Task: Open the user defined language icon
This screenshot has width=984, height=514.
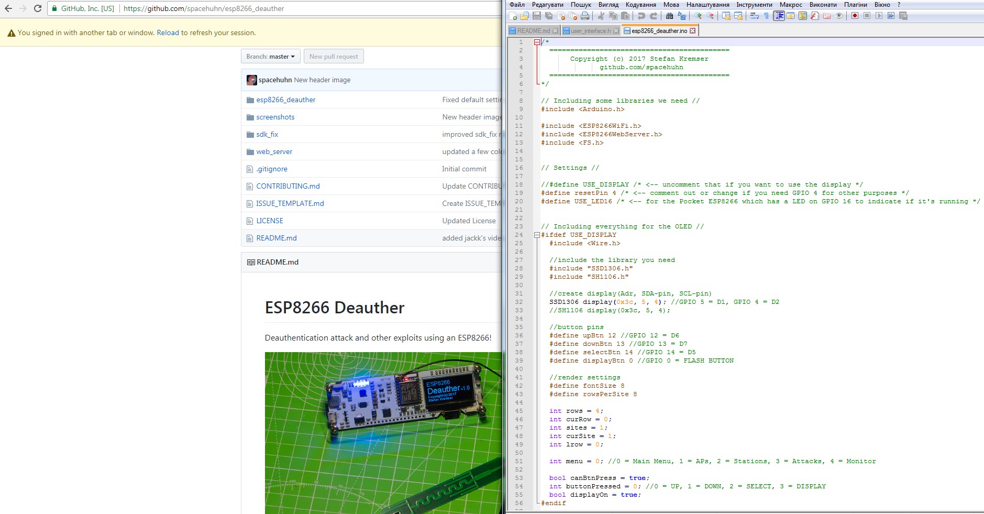Action: click(x=791, y=16)
